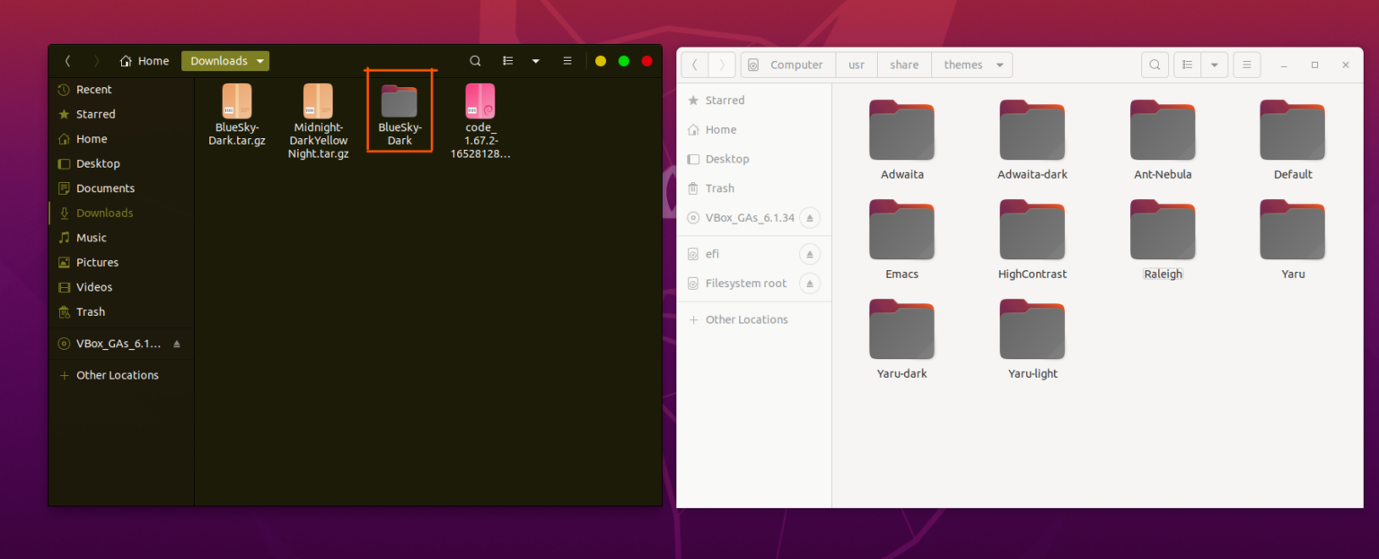
Task: Open Pictures from the left sidebar
Action: point(95,262)
